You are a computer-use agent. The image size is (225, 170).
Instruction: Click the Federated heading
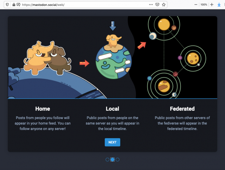(182, 109)
